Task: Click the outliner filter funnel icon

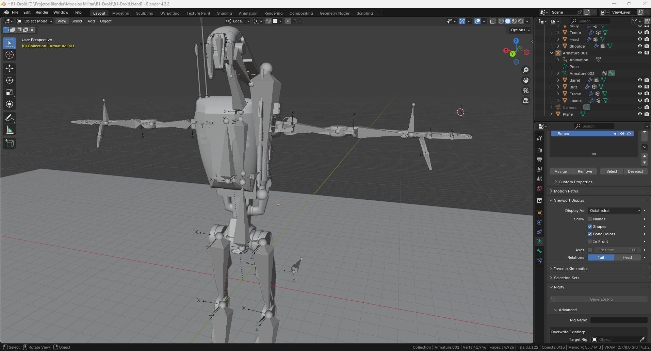Action: [x=635, y=21]
